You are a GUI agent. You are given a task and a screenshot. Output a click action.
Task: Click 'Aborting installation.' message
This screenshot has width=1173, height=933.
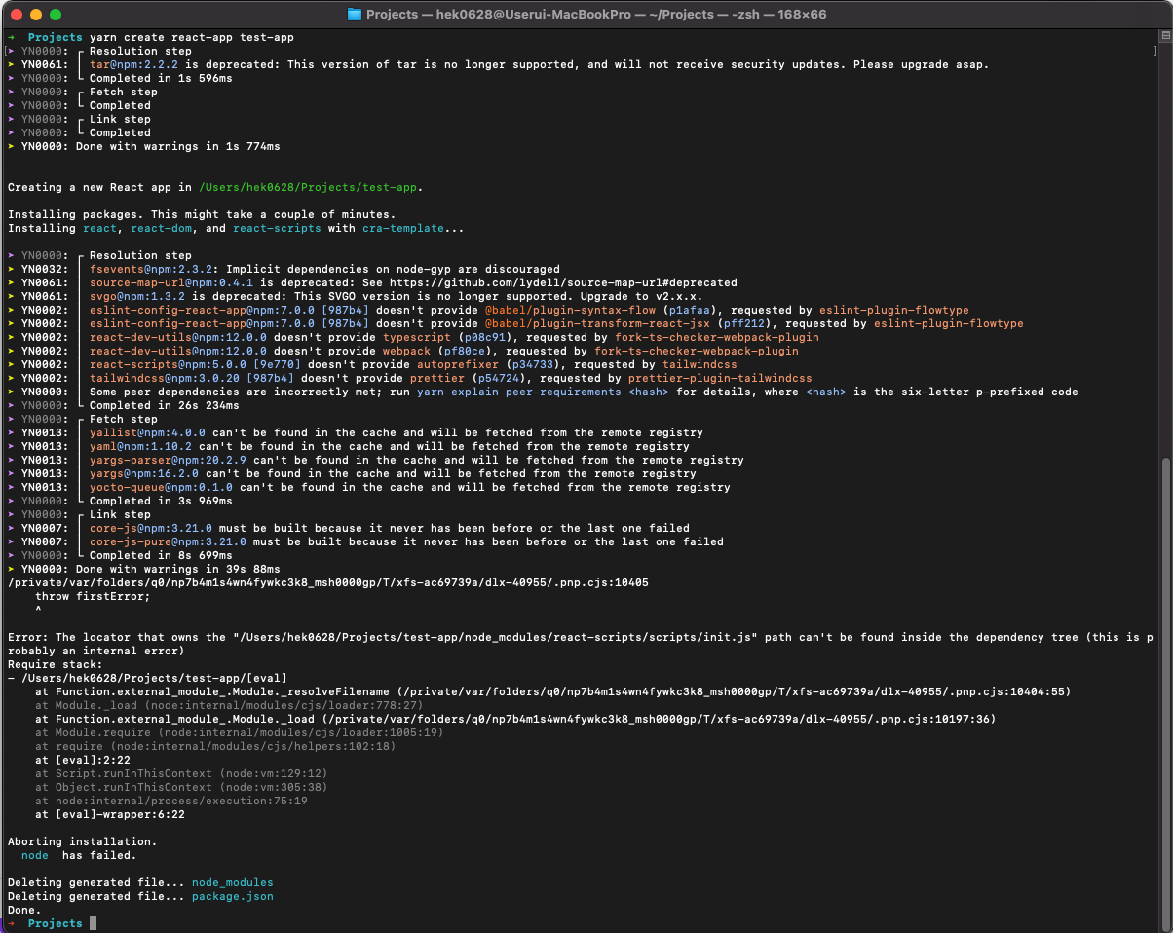point(83,841)
